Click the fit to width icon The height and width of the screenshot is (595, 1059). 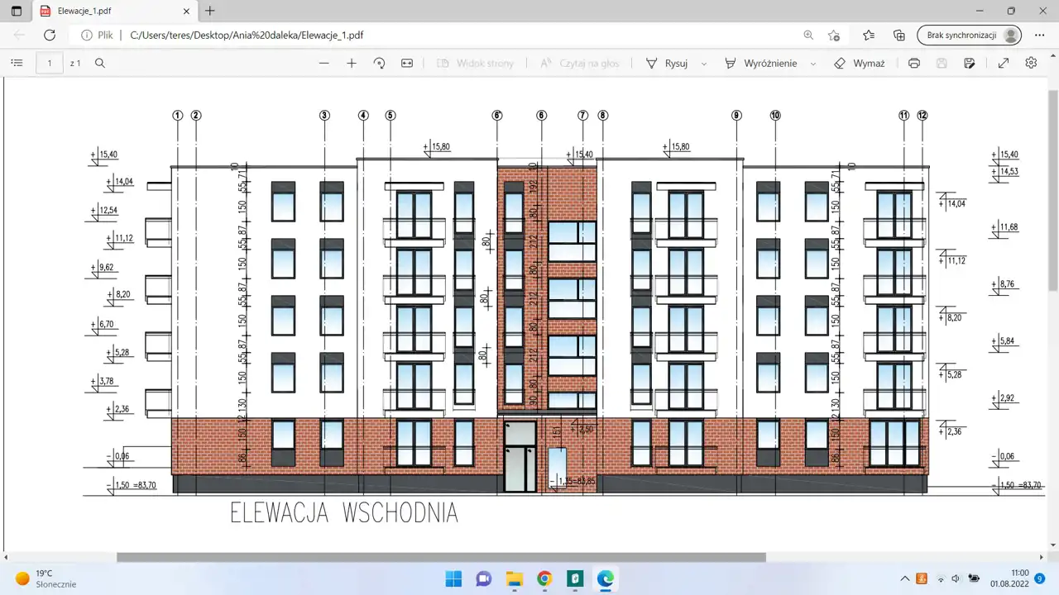tap(407, 63)
